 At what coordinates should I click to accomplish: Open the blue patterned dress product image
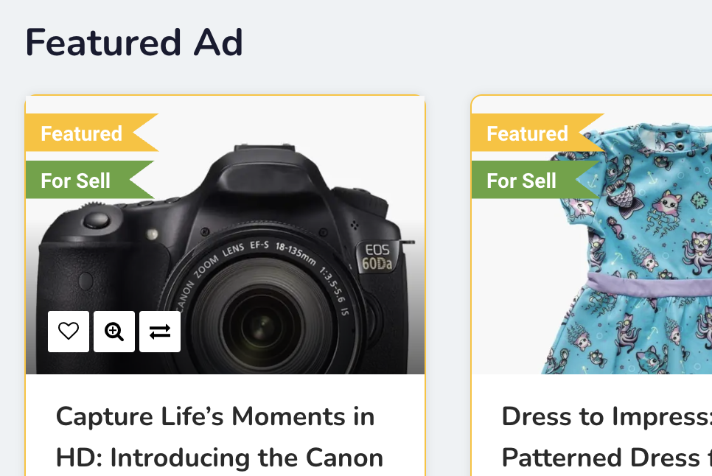pyautogui.click(x=592, y=234)
